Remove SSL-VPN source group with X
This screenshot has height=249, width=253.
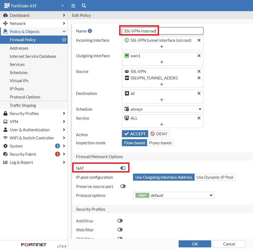tap(199, 71)
